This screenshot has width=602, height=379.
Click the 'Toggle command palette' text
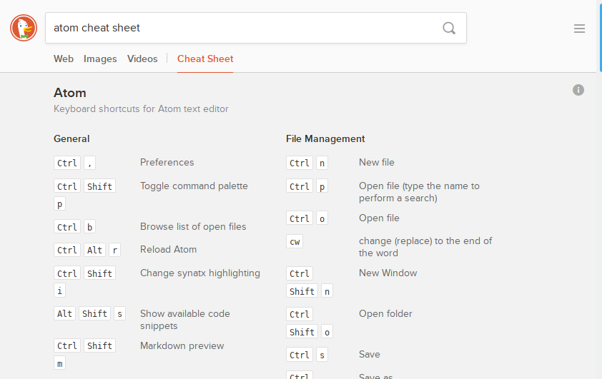pyautogui.click(x=194, y=186)
